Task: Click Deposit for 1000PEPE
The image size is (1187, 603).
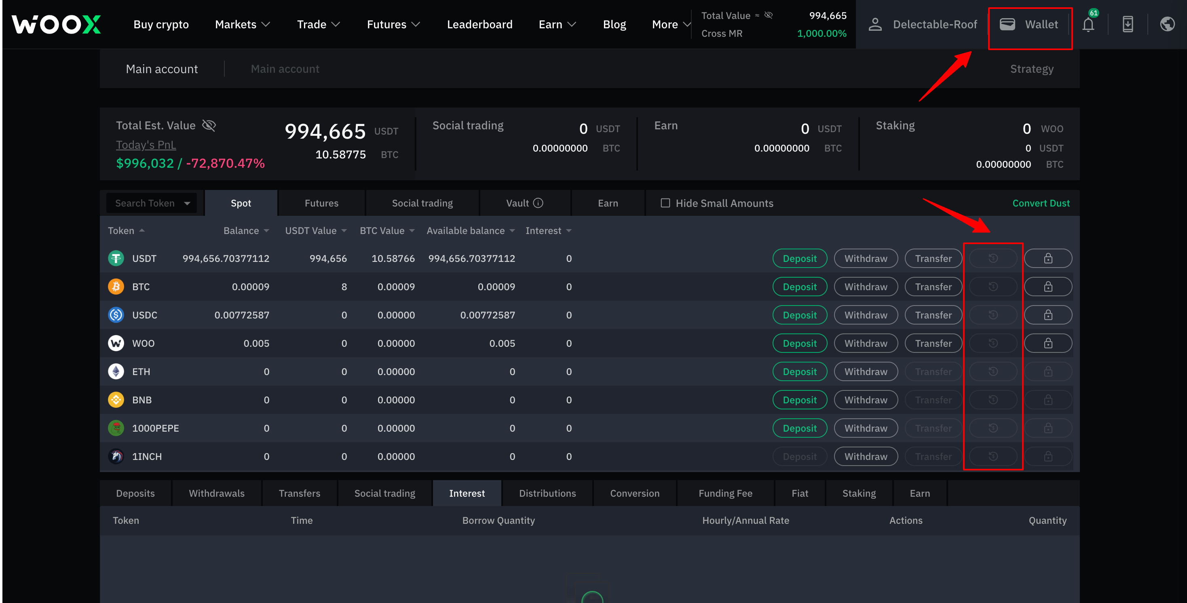Action: pos(799,428)
